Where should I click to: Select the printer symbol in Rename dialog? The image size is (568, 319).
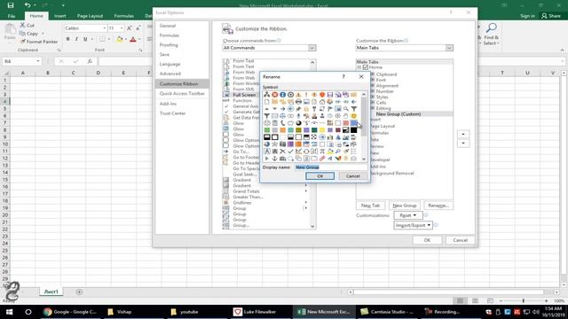click(x=298, y=102)
